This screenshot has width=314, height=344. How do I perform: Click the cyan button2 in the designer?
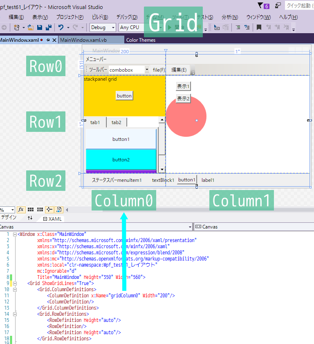[x=121, y=160]
